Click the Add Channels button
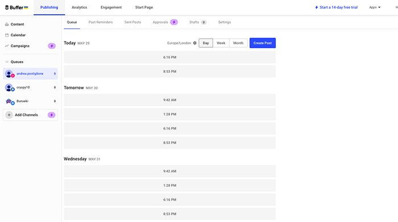Viewport: 398px width, 222px height. 30,115
